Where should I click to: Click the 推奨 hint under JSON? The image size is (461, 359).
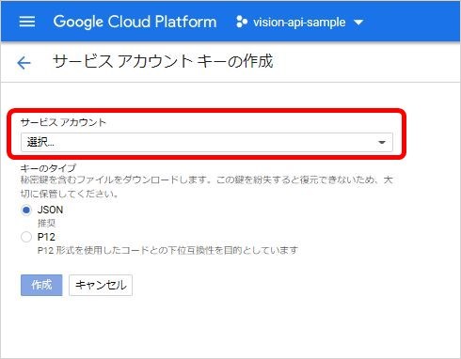click(x=46, y=223)
